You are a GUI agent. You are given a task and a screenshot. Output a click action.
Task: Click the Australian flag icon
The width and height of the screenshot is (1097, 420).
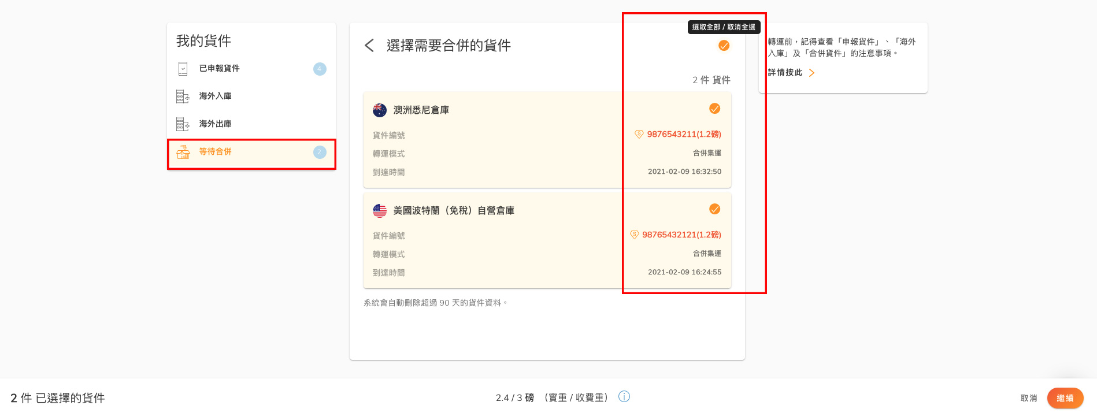point(380,110)
